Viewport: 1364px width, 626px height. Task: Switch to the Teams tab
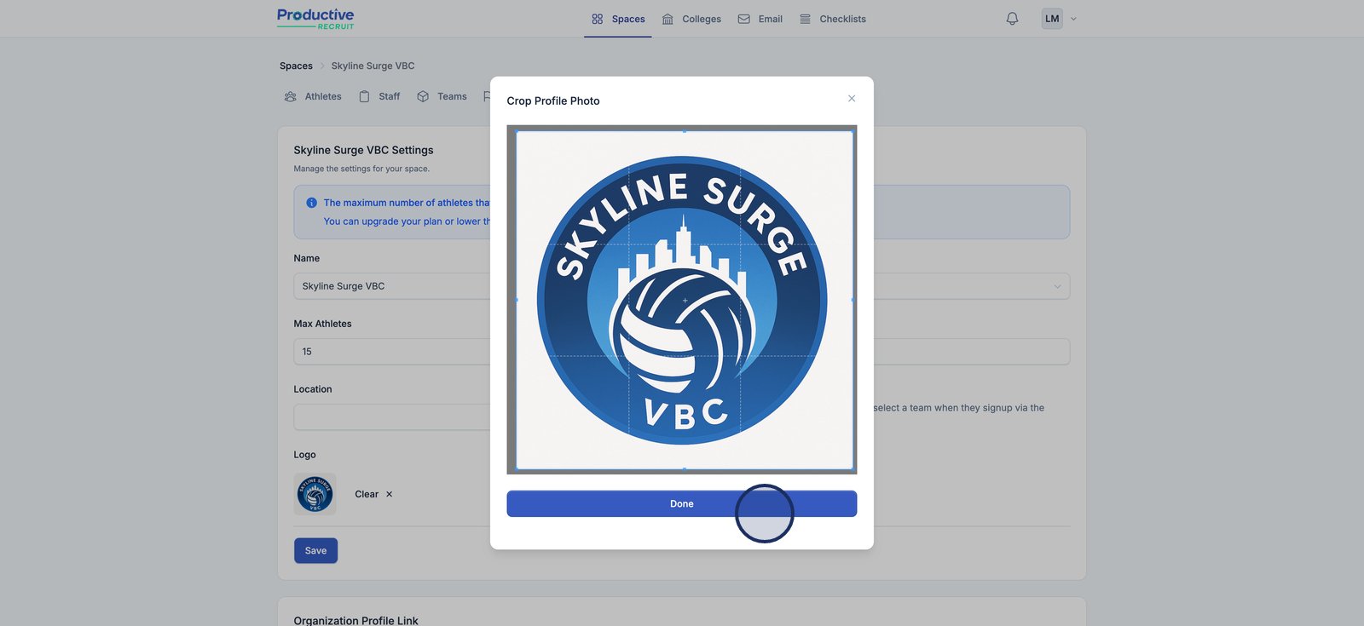(x=442, y=96)
